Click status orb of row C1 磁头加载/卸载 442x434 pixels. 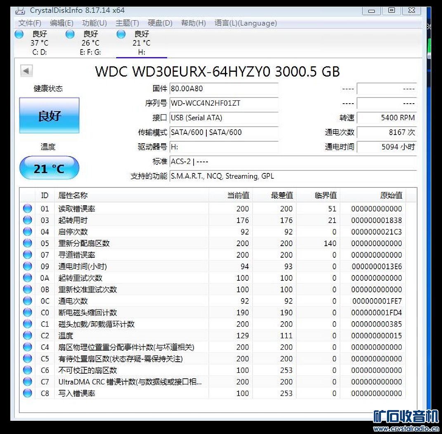27,324
